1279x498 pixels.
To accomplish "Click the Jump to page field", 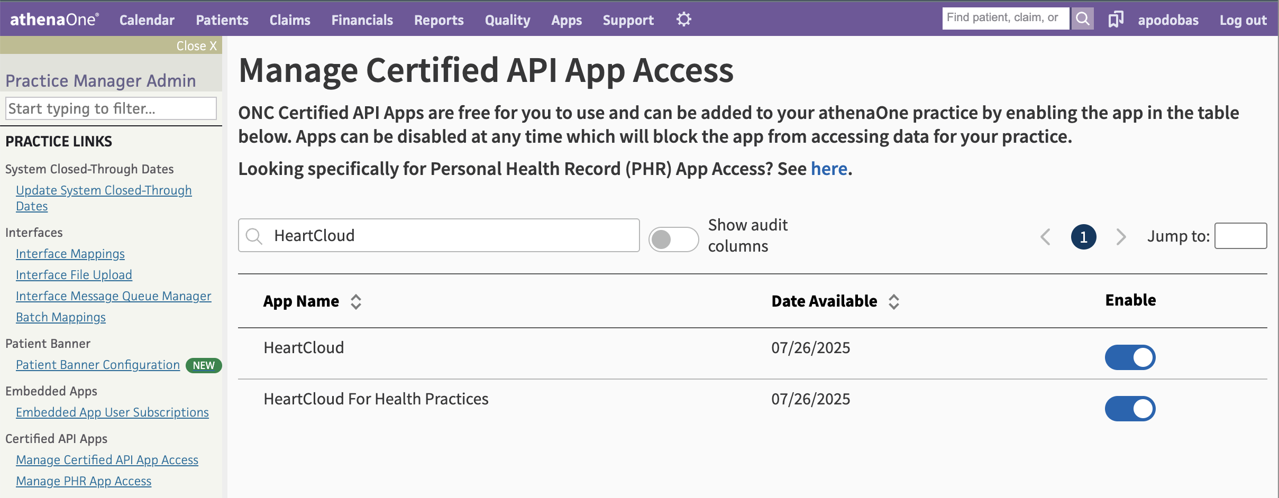I will (1240, 236).
